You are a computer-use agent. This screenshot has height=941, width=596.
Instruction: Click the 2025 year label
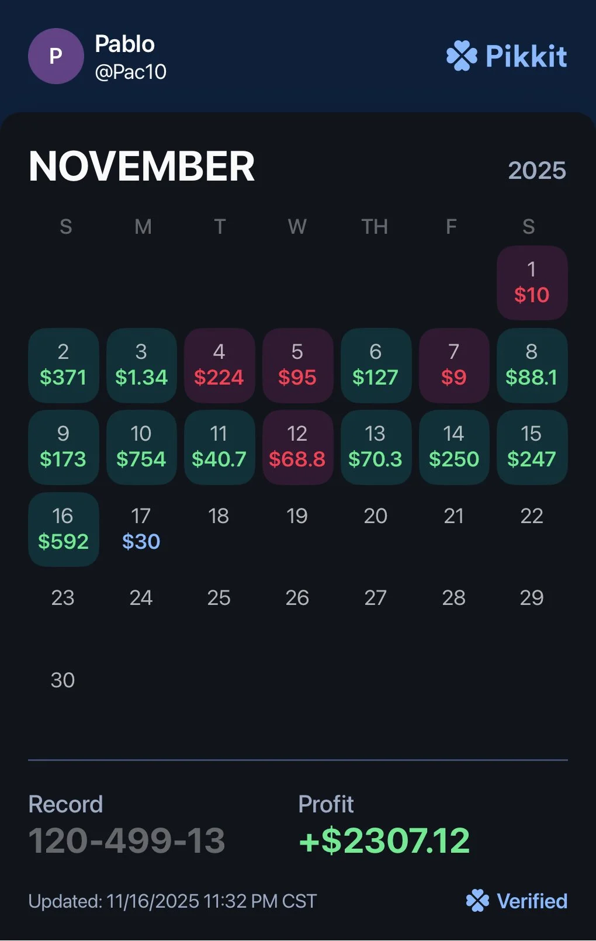pos(536,171)
